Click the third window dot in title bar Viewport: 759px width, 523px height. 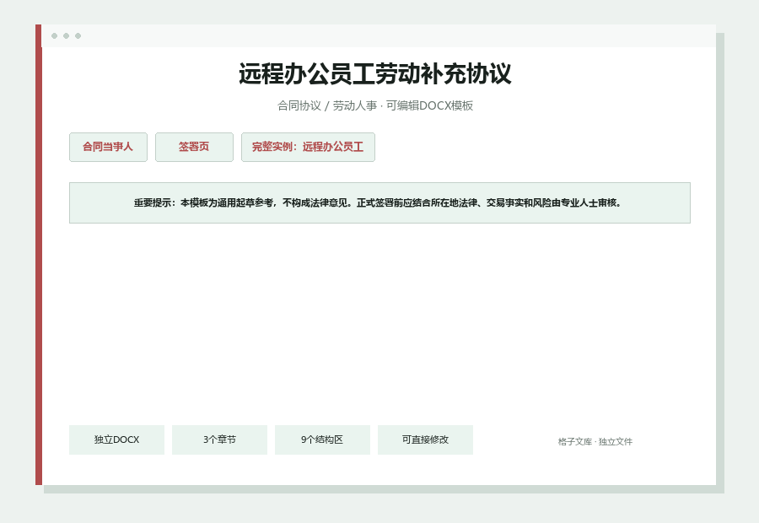[x=78, y=35]
